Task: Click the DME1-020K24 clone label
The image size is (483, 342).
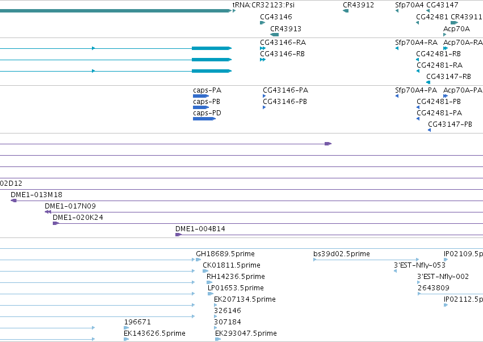Action: 78,218
